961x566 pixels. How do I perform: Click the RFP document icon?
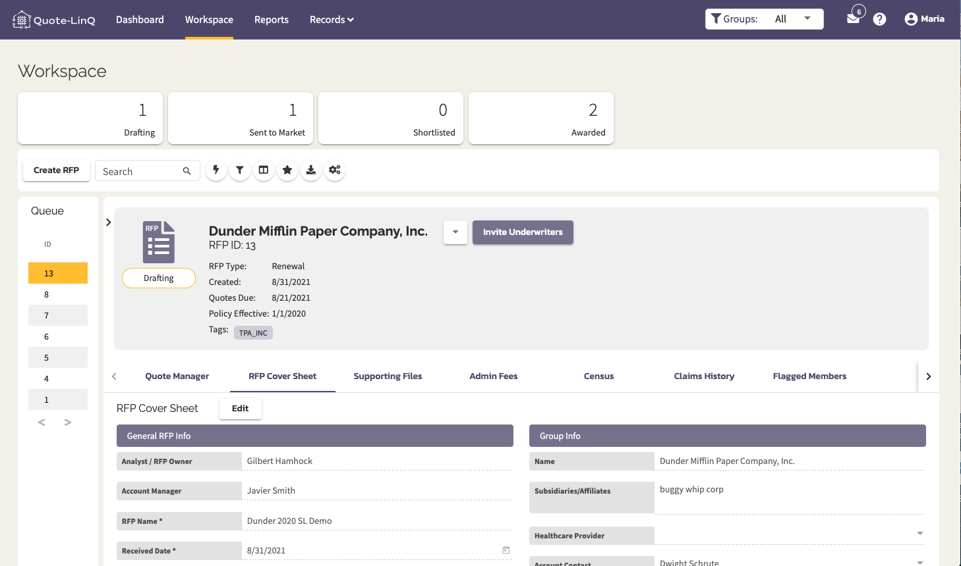[x=159, y=242]
